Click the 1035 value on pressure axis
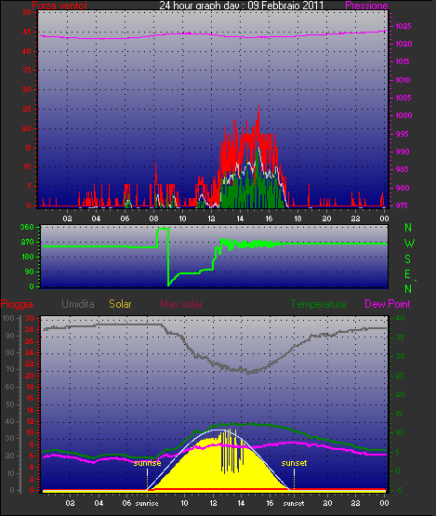Image resolution: width=436 pixels, height=516 pixels. 403,26
